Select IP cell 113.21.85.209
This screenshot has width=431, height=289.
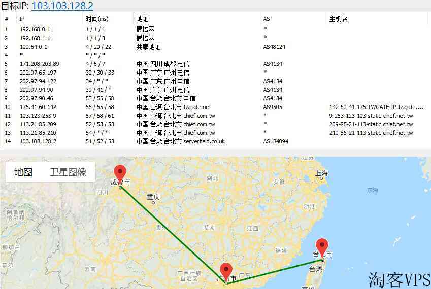pyautogui.click(x=38, y=124)
